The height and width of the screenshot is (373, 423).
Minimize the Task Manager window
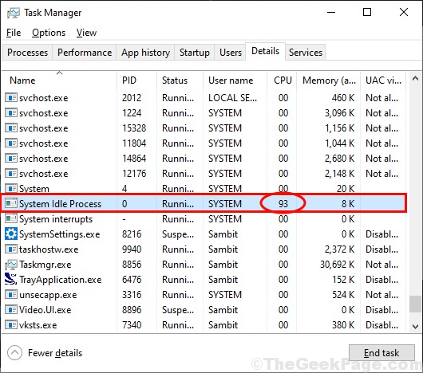pyautogui.click(x=331, y=13)
